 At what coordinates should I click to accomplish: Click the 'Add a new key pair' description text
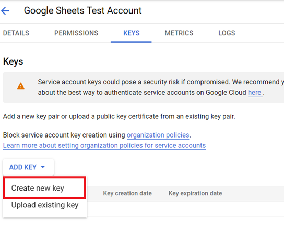pyautogui.click(x=119, y=116)
